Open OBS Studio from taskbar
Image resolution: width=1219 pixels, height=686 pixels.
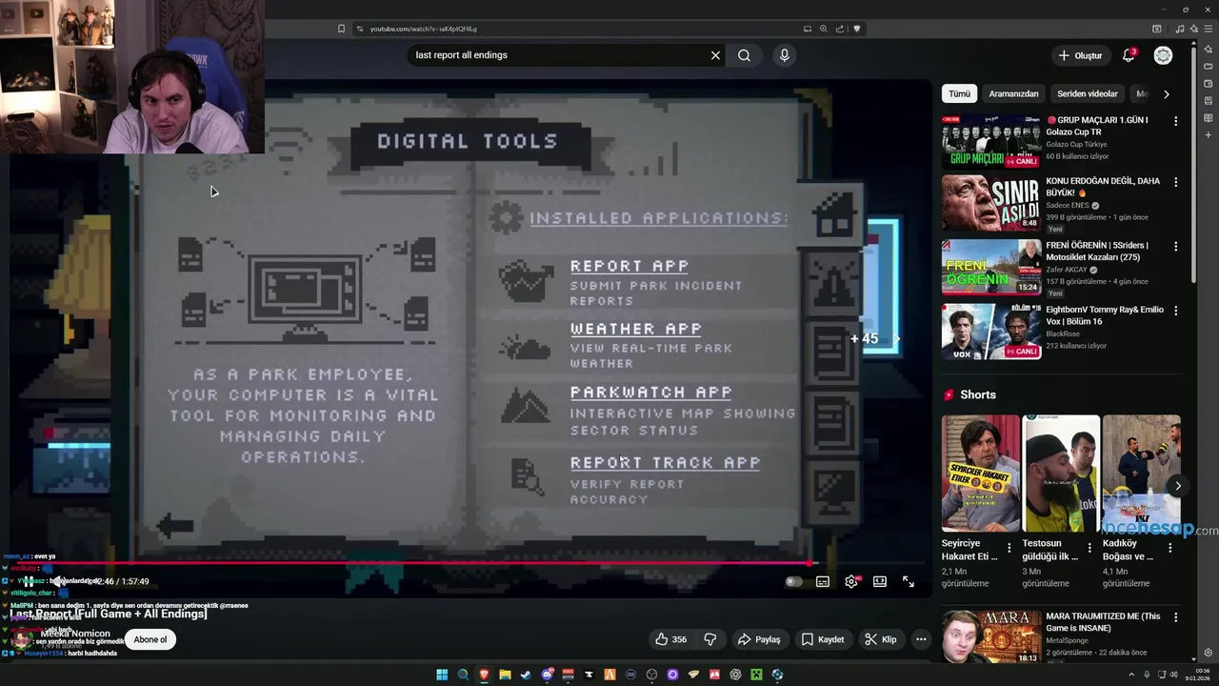click(651, 675)
